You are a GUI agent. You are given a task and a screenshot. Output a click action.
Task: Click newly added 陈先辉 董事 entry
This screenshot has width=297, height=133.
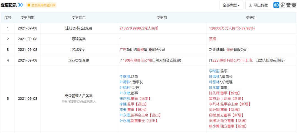click(x=224, y=93)
